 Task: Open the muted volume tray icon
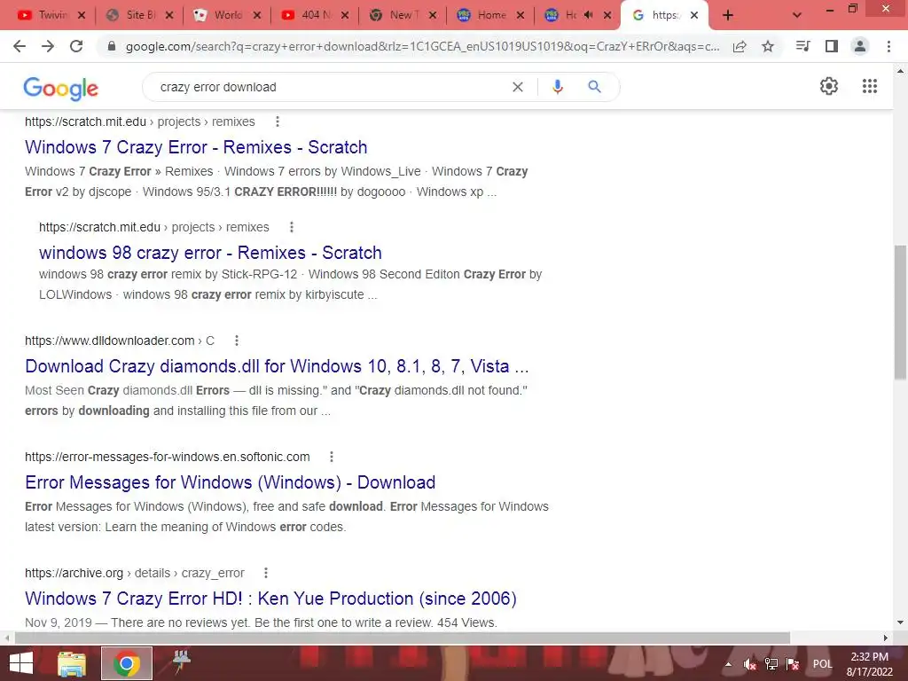[x=750, y=664]
